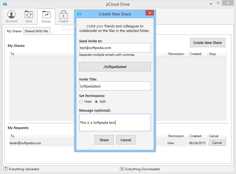Close the Create New Share dialog
236x174 pixels.
[150, 13]
